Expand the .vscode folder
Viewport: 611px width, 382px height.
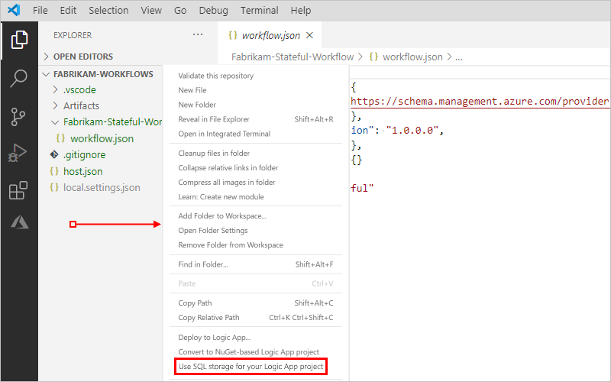coord(55,89)
